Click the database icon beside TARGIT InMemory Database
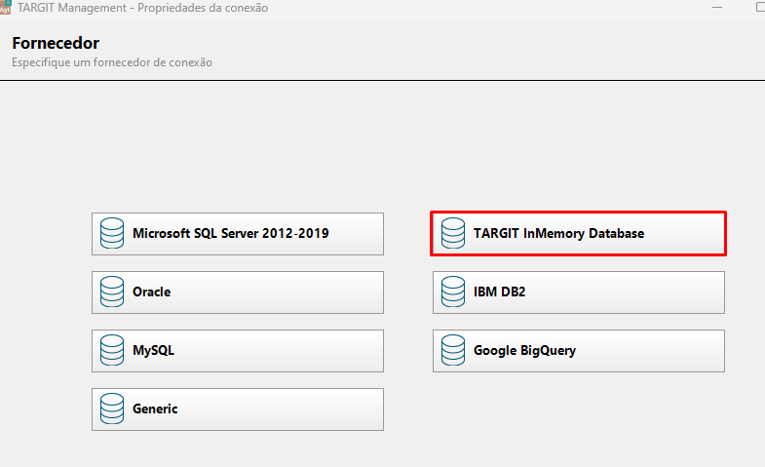Viewport: 765px width, 467px height. (x=453, y=233)
